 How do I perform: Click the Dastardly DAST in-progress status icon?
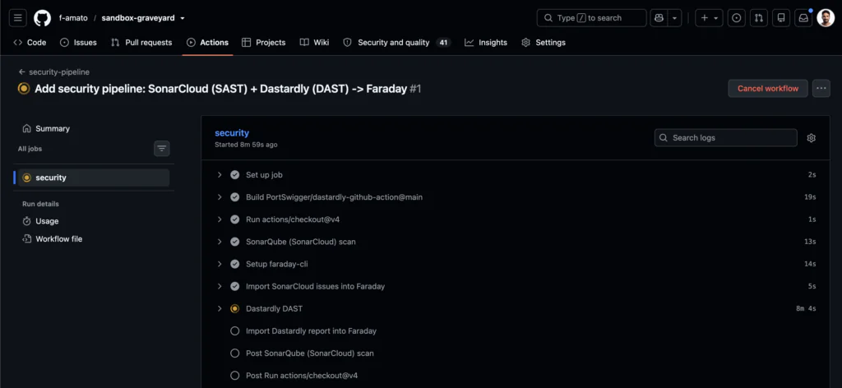234,308
